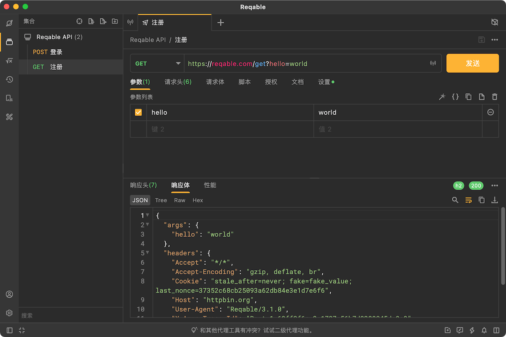This screenshot has height=337, width=506.
Task: Toggle the right panel layout in status bar
Action: click(x=496, y=330)
